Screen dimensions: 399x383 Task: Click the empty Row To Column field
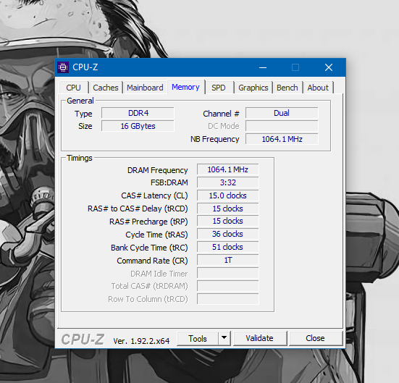(228, 299)
